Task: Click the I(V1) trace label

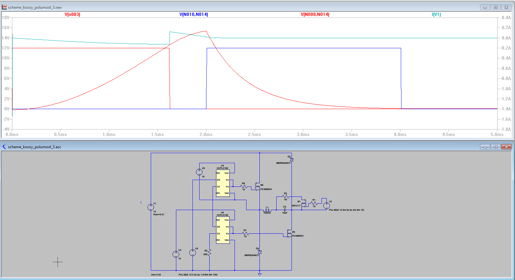Action: pyautogui.click(x=436, y=15)
